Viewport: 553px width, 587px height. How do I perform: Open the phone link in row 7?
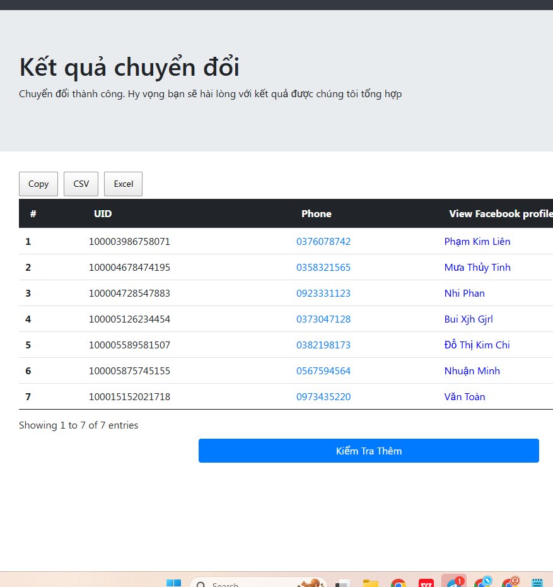323,397
